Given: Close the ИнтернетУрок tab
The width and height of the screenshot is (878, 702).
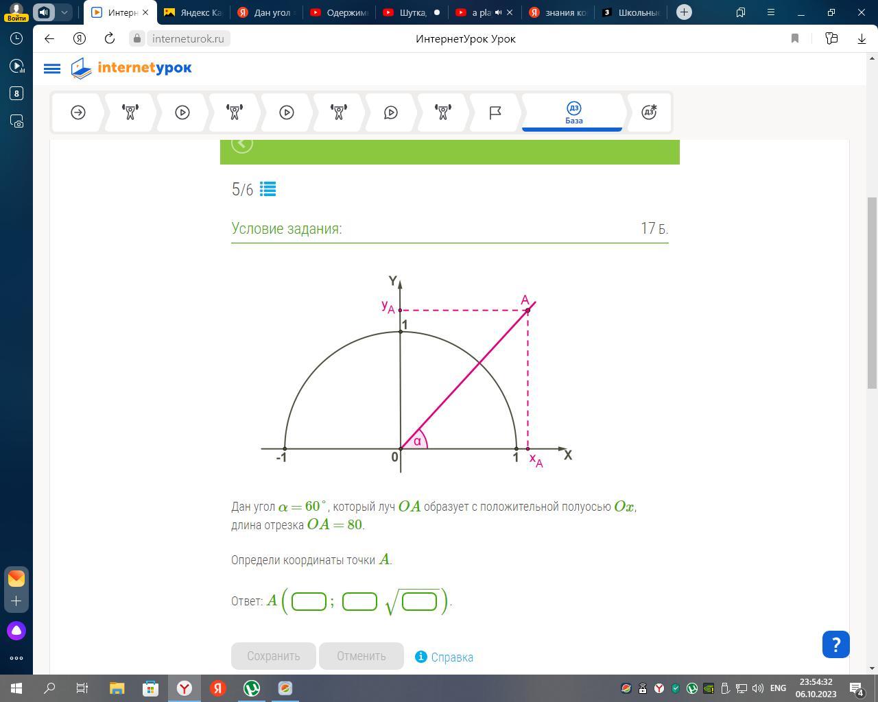Looking at the screenshot, I should [x=145, y=12].
